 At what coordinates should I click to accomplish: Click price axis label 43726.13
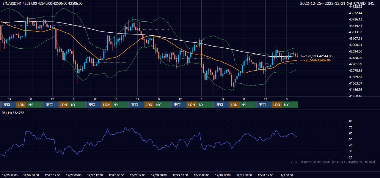[355, 19]
